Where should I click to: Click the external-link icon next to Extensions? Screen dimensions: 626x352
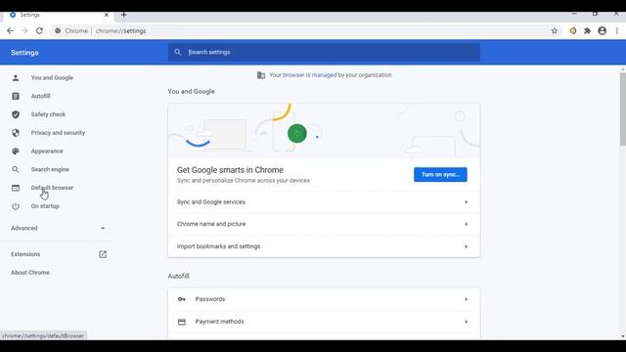click(x=103, y=254)
